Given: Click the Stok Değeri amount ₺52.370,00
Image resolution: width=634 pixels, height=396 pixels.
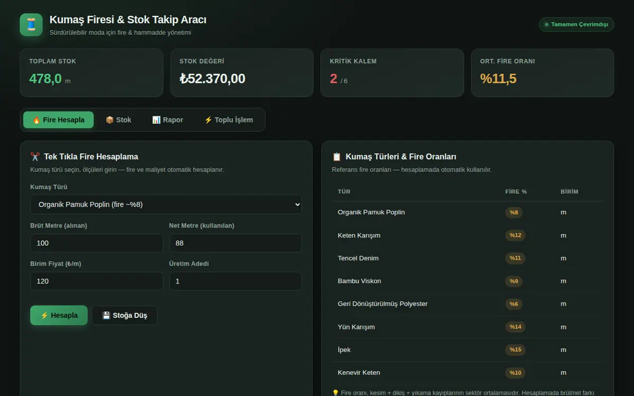Looking at the screenshot, I should pos(212,79).
